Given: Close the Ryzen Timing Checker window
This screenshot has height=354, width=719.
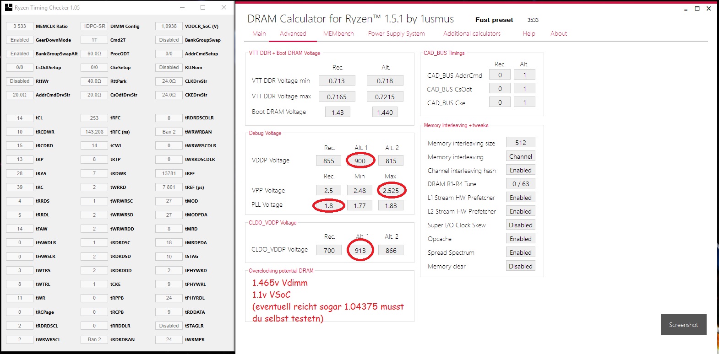Looking at the screenshot, I should (x=224, y=7).
